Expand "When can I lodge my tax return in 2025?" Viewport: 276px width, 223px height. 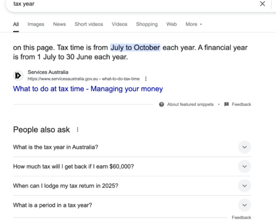point(245,186)
